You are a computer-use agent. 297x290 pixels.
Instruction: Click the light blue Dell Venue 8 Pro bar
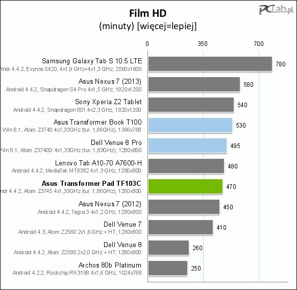[x=187, y=146]
